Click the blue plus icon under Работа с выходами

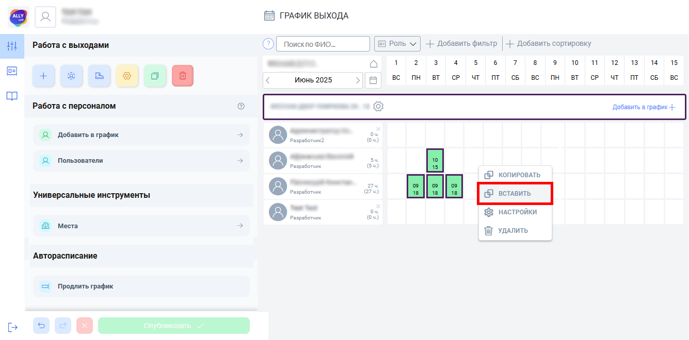point(43,76)
